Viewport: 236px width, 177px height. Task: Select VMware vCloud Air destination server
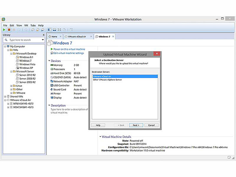(x=125, y=76)
